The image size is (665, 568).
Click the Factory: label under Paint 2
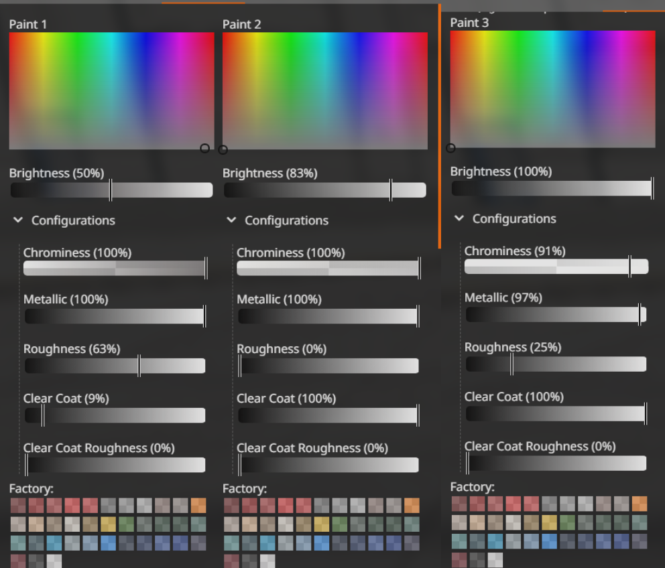[245, 488]
